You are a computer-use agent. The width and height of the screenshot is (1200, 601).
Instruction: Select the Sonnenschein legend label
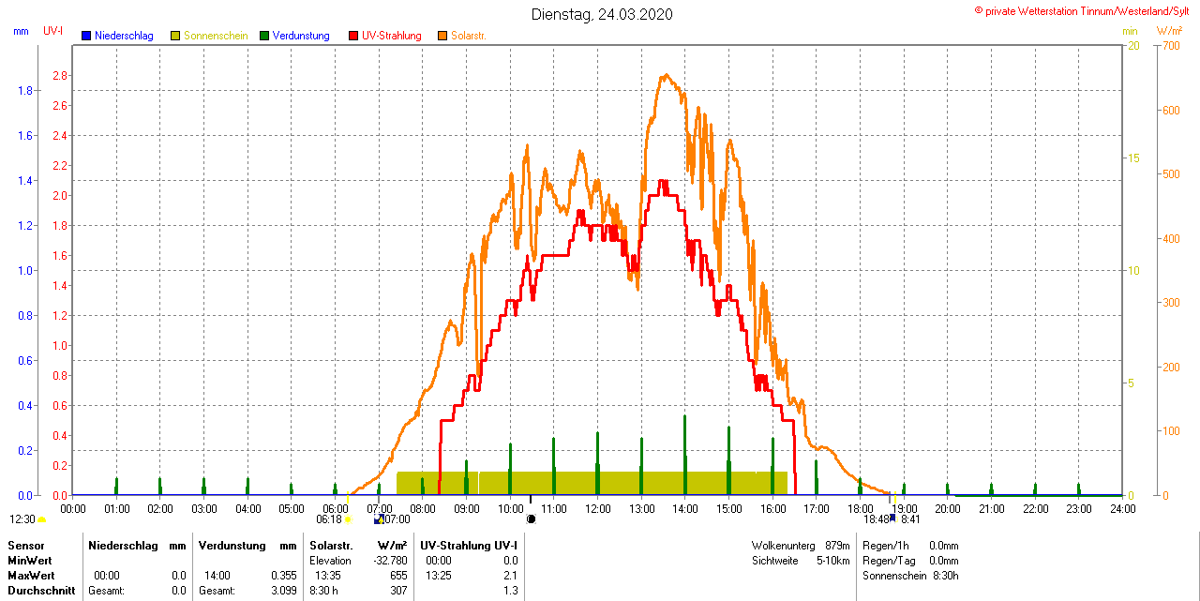(216, 36)
